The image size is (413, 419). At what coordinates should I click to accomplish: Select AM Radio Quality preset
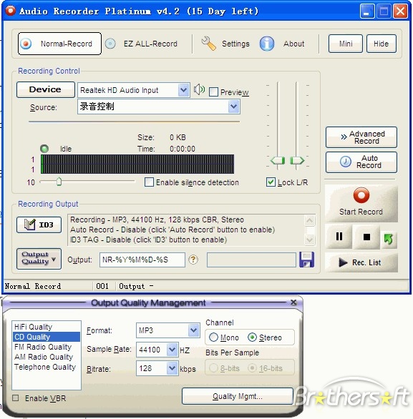47,357
